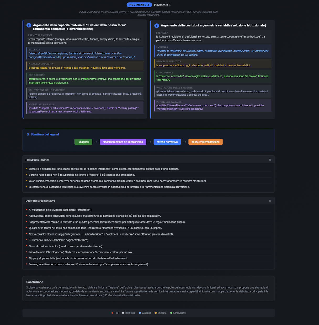
Task: Click the red Tesi legend swatch
Action: pos(112,313)
